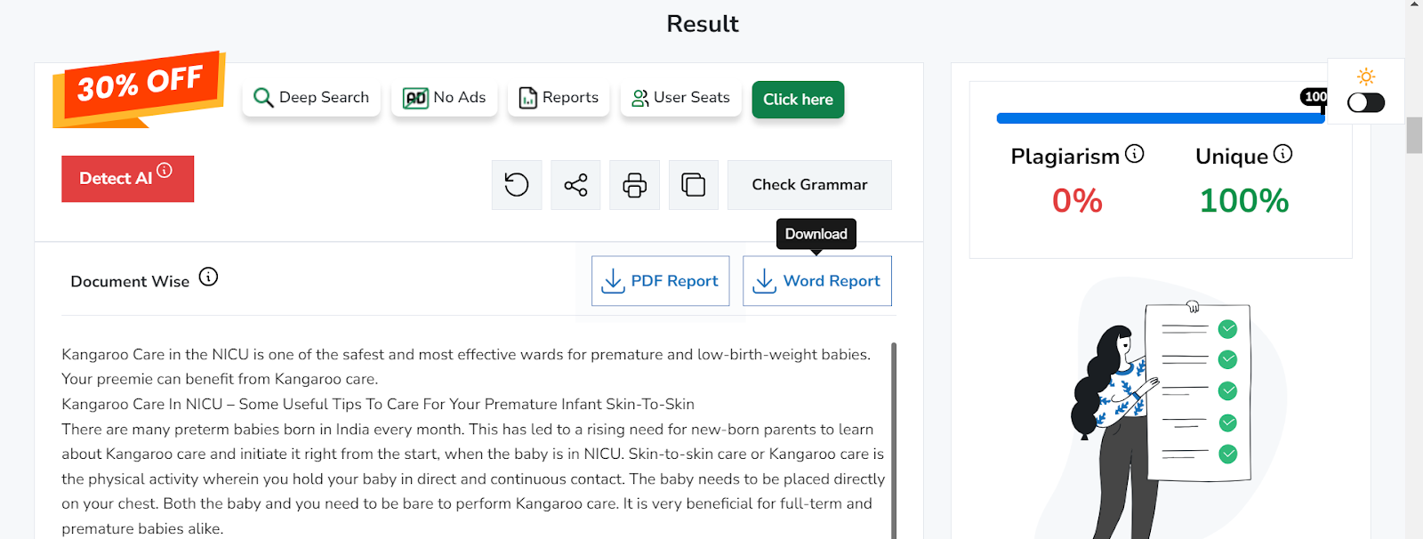The image size is (1423, 539).
Task: Click the blue plagiarism progress bar
Action: 1161,118
